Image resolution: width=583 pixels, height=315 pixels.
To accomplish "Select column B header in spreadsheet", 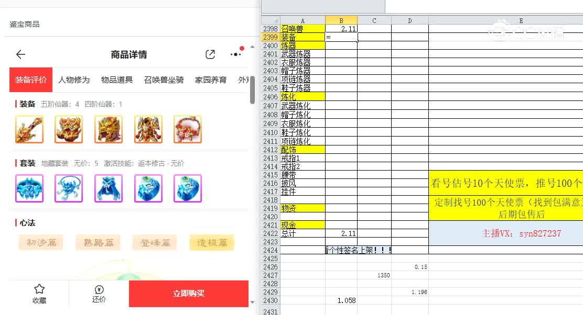I will 341,20.
